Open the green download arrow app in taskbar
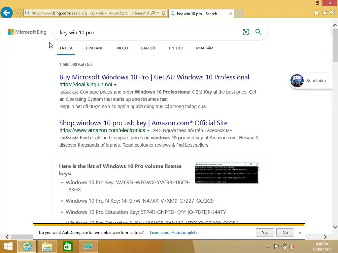The width and height of the screenshot is (338, 253). point(88,246)
